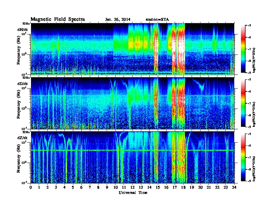The height and width of the screenshot is (215, 279).
Task: Click the "3" hour tick label
Action: click(x=56, y=188)
